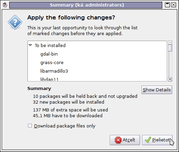Click the blue question mark dialog icon

tap(15, 22)
